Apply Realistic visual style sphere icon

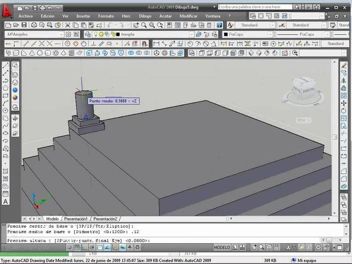coord(15,97)
